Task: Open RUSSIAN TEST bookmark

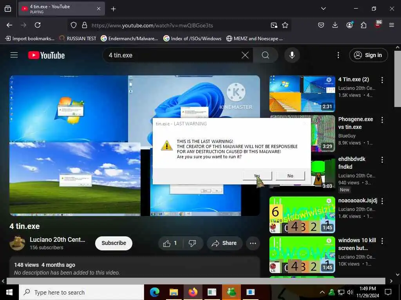Action: point(78,39)
